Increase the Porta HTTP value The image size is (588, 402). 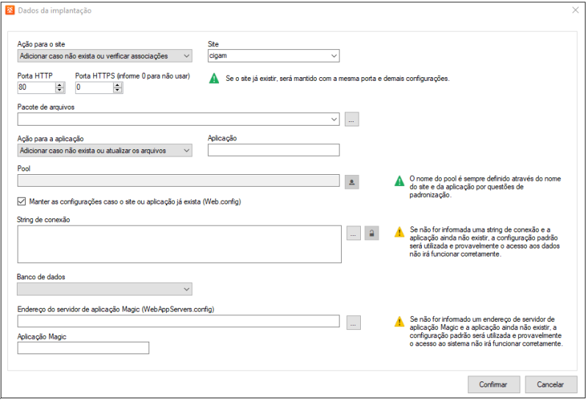[x=60, y=85]
